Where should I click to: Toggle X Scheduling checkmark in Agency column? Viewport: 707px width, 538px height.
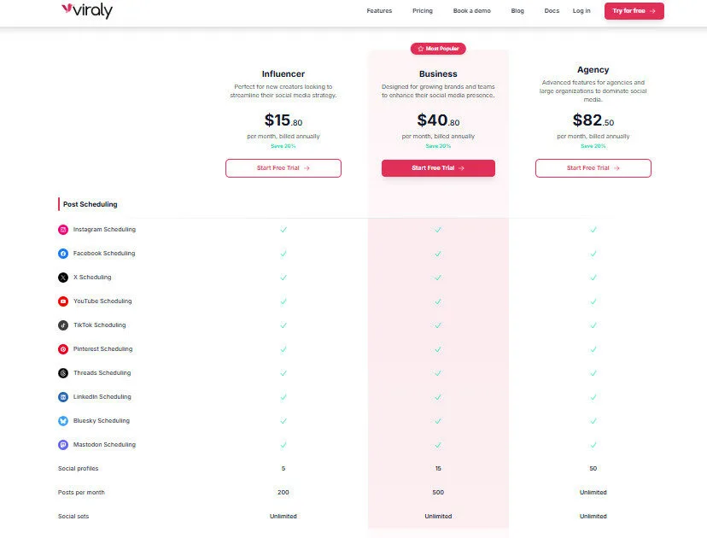593,277
